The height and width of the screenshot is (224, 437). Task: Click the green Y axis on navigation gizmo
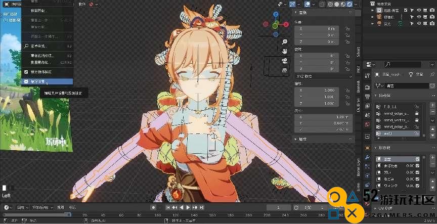pos(275,26)
